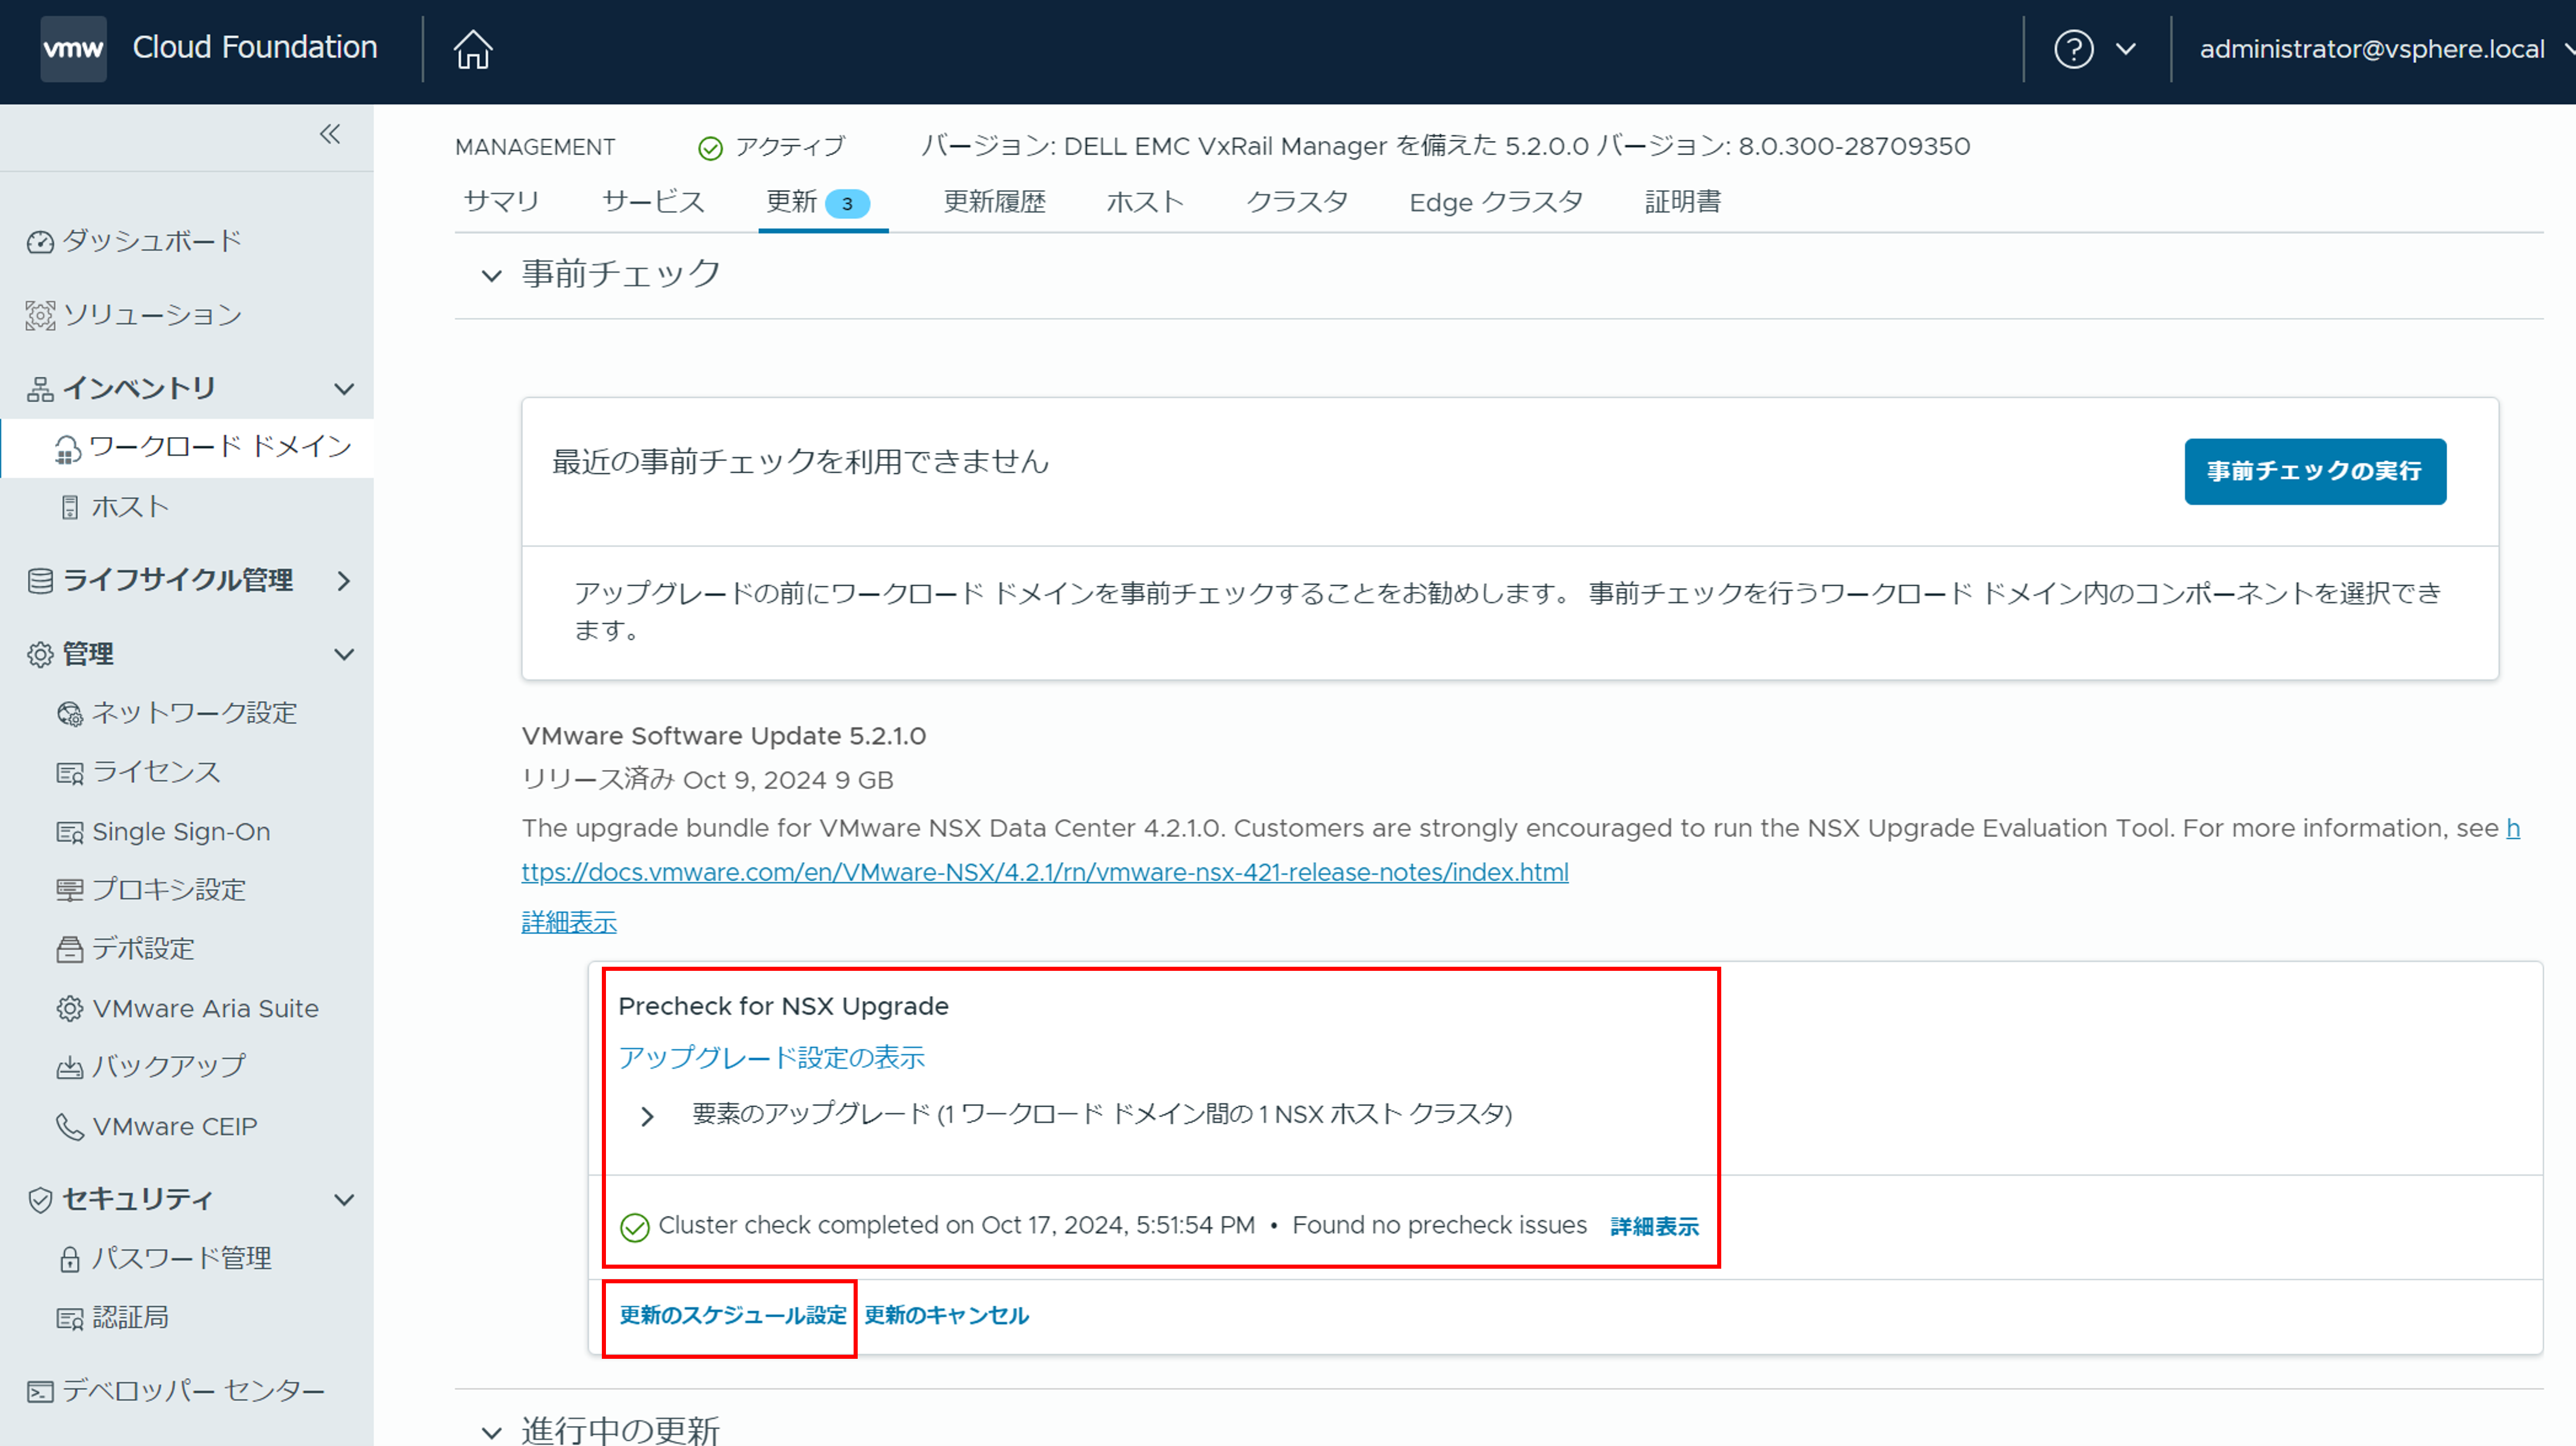Viewport: 2576px width, 1446px height.
Task: Open ダッシュボード in sidebar
Action: click(x=152, y=242)
